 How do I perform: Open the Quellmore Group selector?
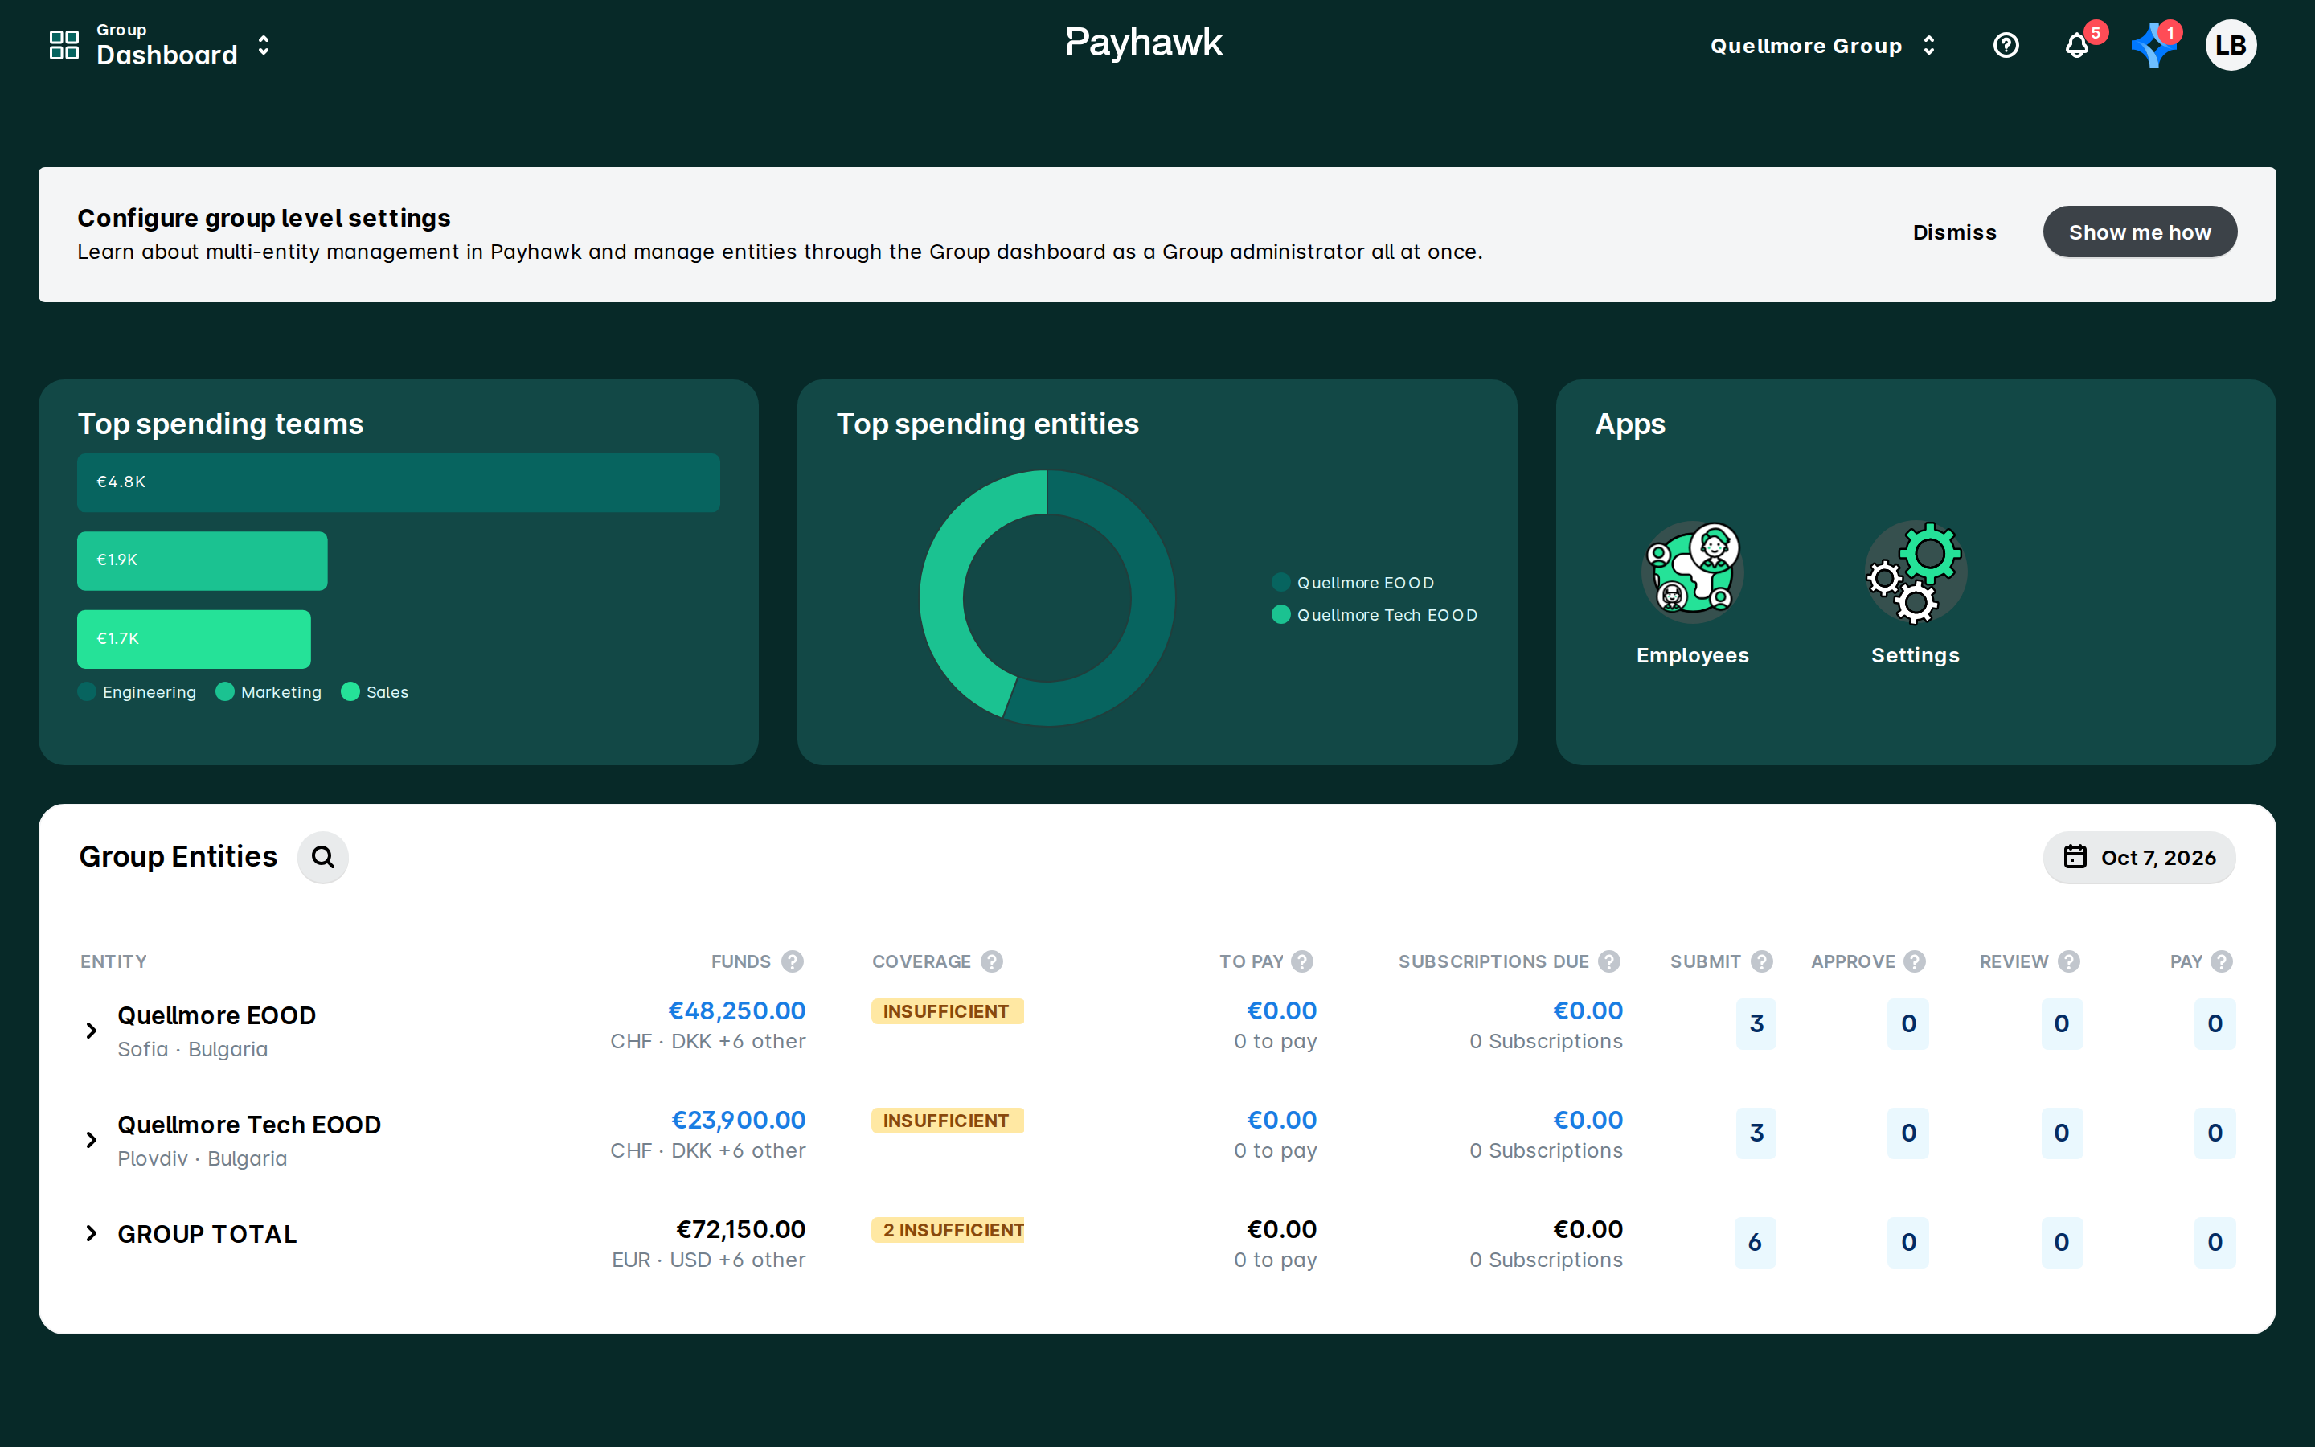[1822, 46]
